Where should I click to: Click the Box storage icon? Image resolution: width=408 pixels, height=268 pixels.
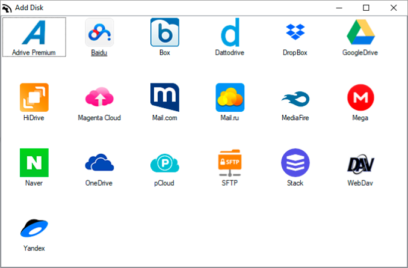click(164, 32)
